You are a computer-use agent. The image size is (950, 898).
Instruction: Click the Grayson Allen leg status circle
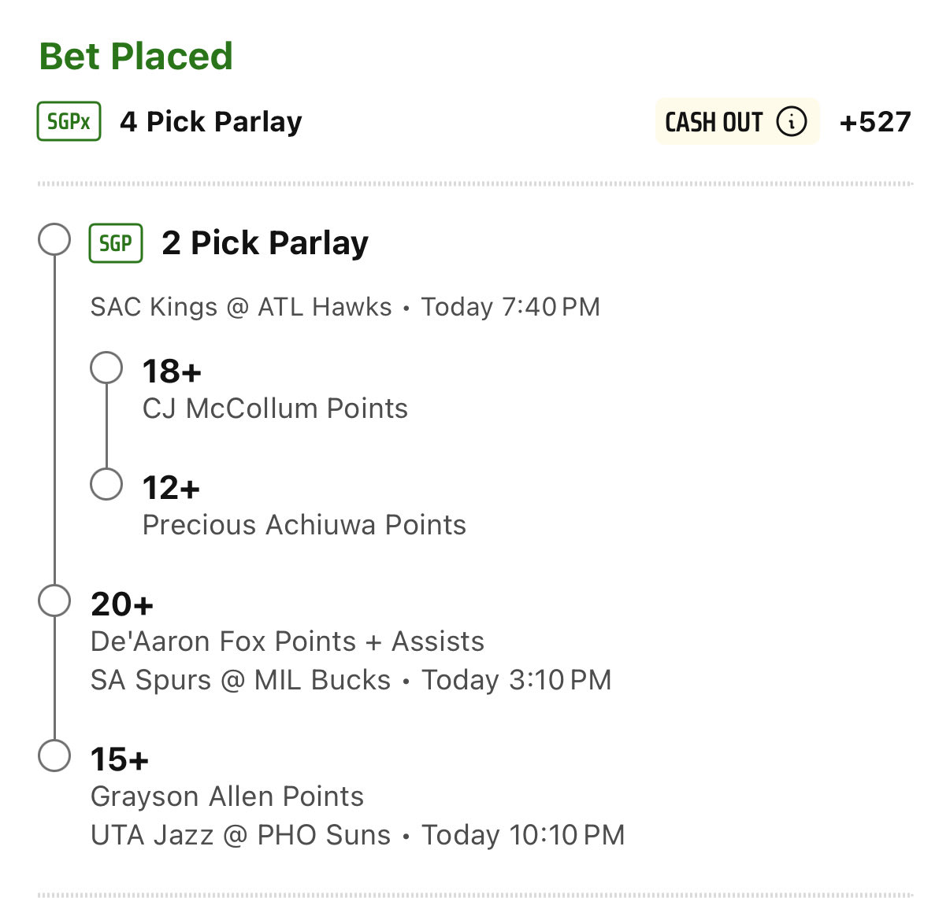(x=54, y=756)
